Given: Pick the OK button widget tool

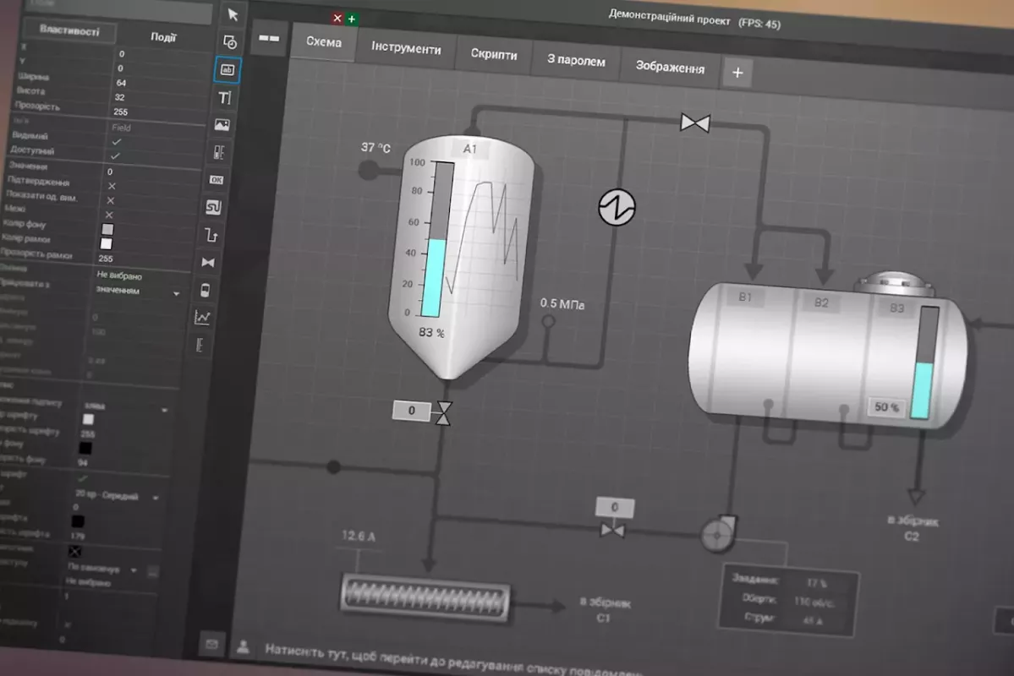Looking at the screenshot, I should point(217,179).
